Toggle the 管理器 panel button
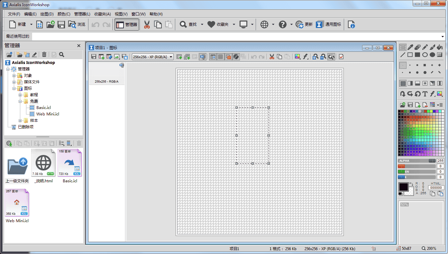Screen dimensions: 448x254 pyautogui.click(x=127, y=24)
